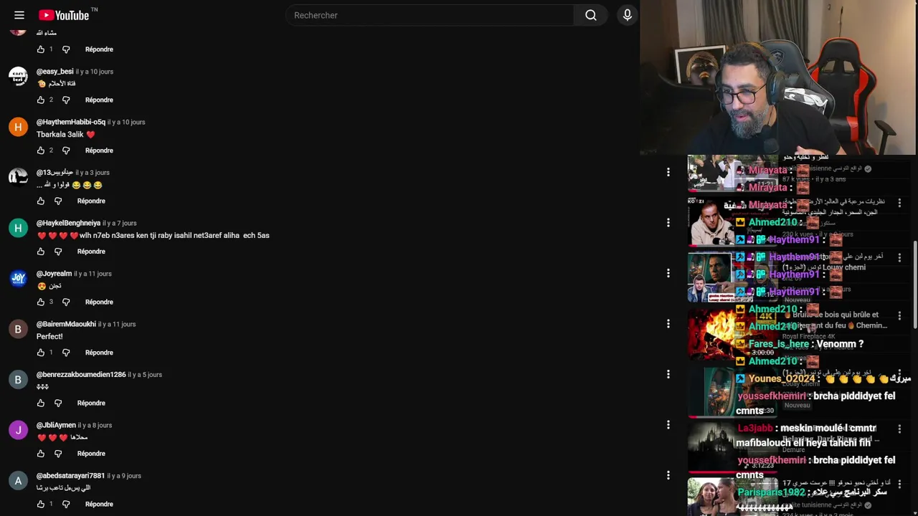The image size is (918, 516).
Task: Activate voice search microphone
Action: [x=628, y=15]
